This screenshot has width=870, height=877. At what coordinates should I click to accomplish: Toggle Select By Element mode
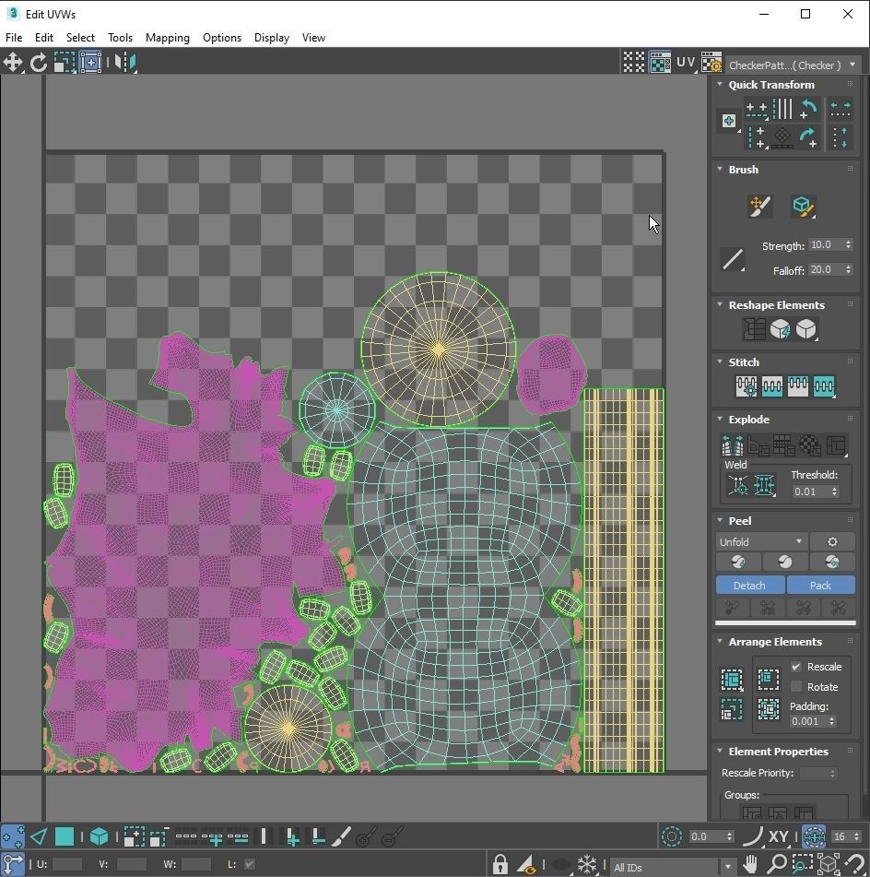pos(99,836)
